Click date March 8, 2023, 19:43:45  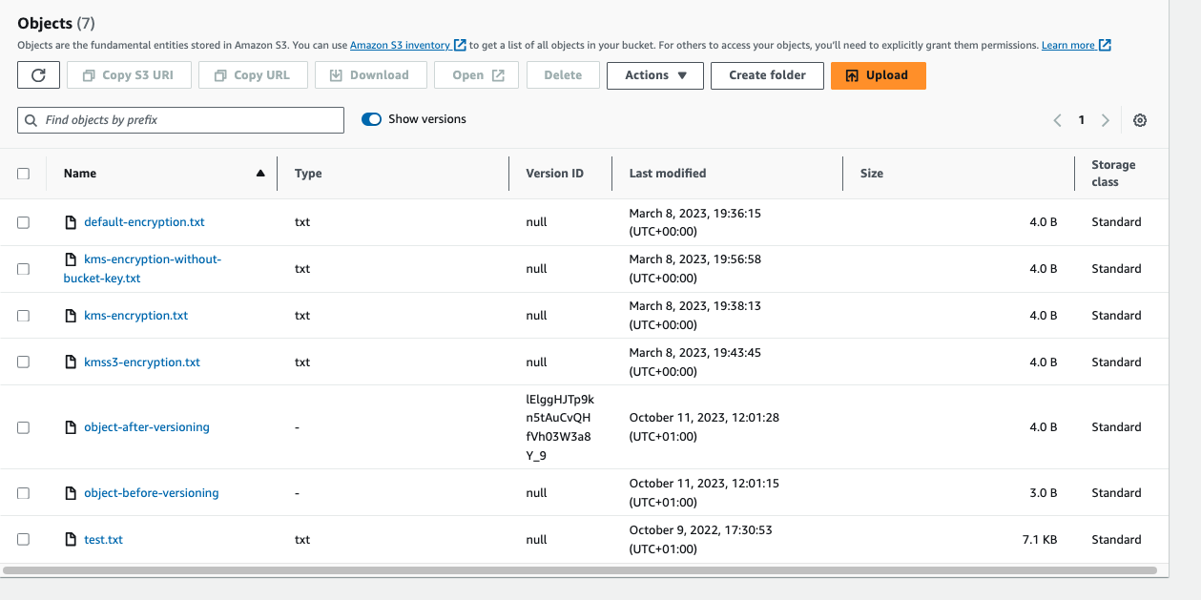[695, 362]
